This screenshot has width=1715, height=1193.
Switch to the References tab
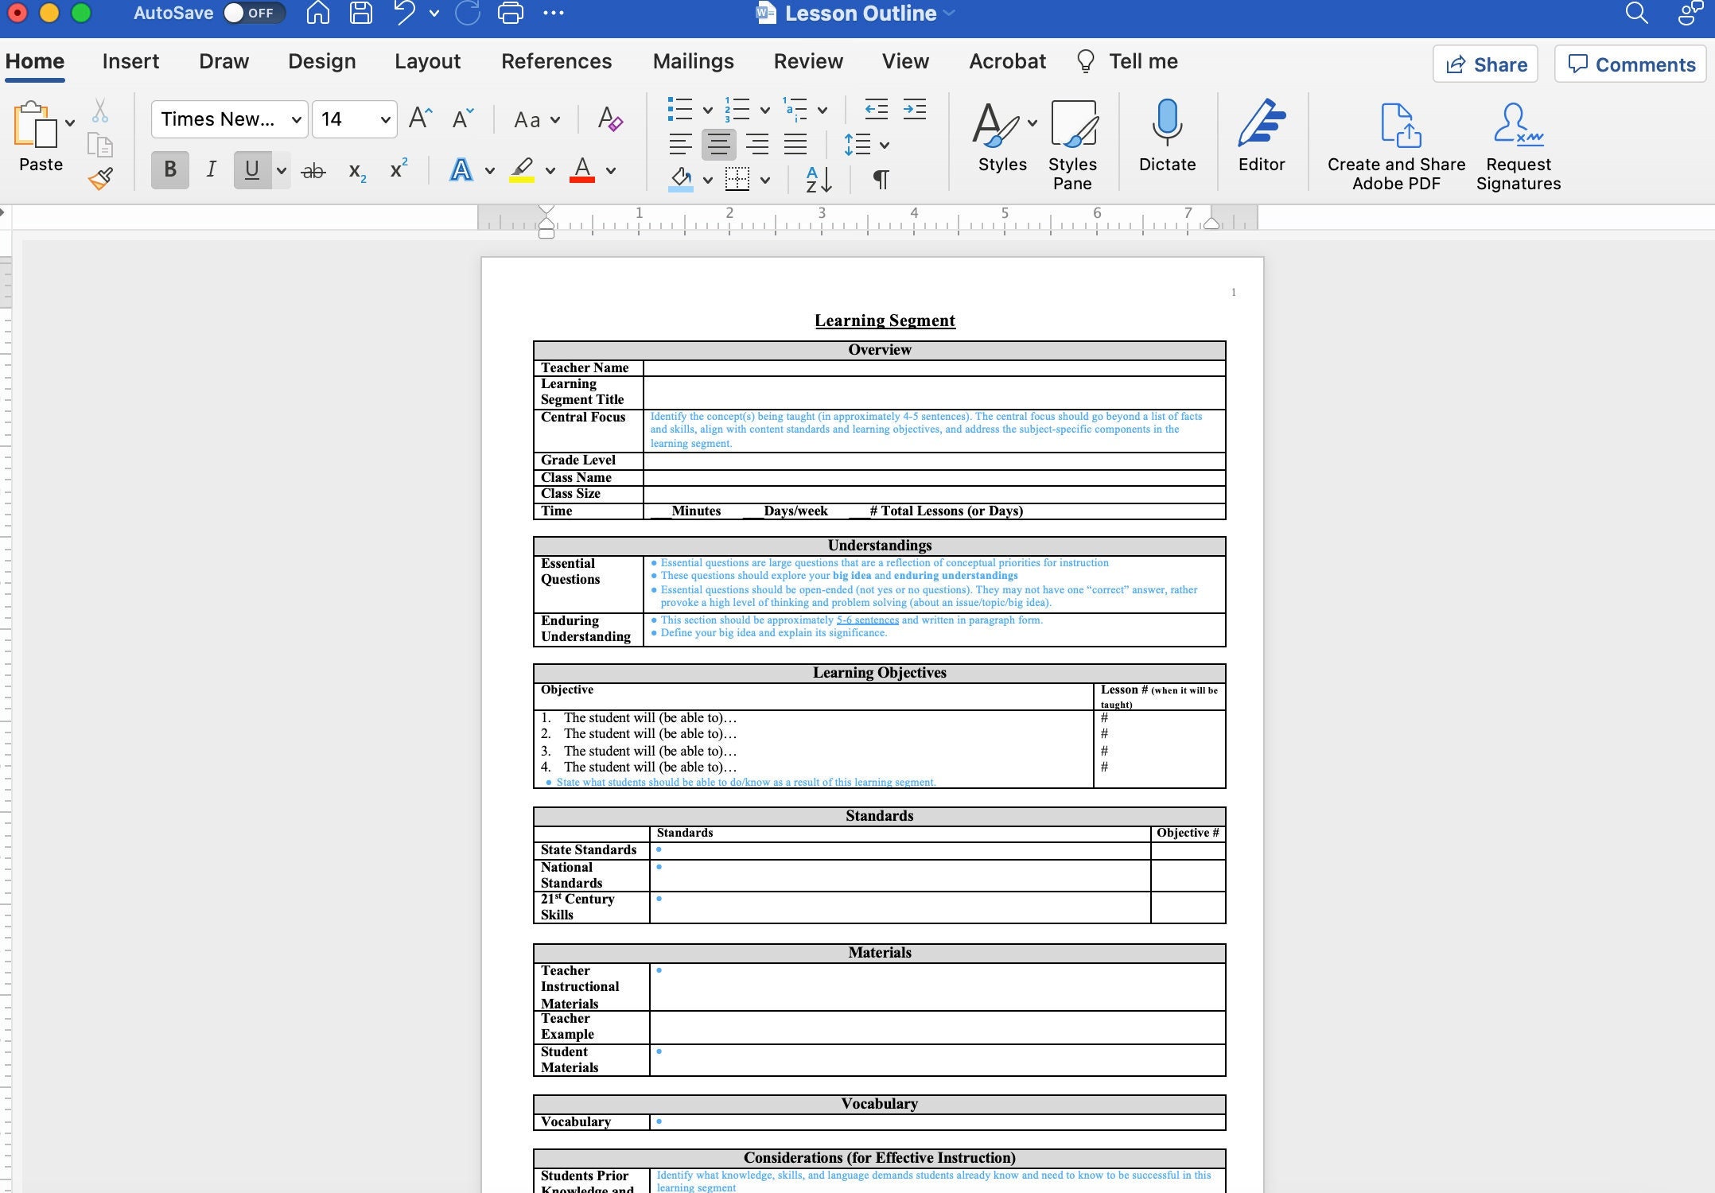[x=556, y=61]
